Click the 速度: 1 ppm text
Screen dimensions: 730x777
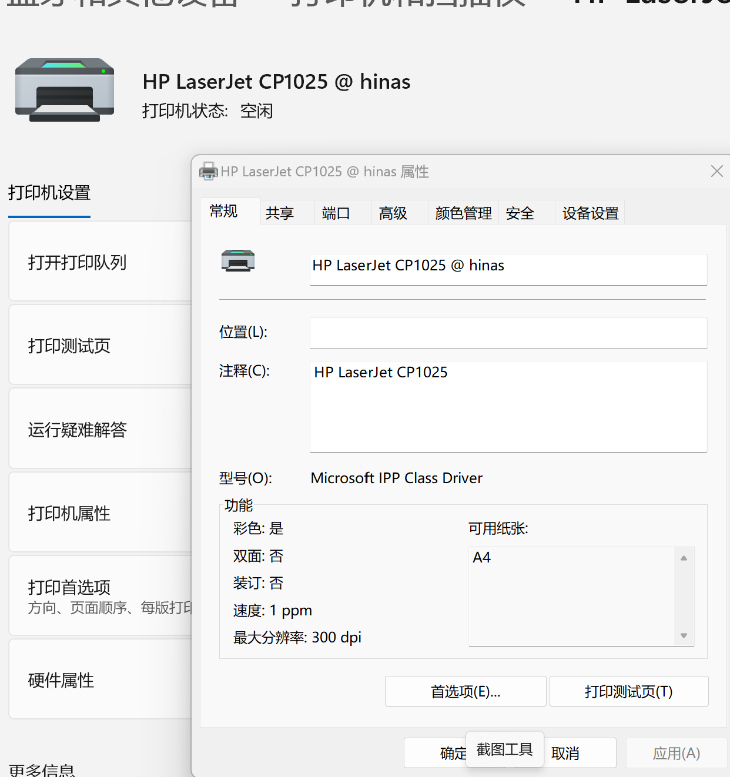pos(273,610)
